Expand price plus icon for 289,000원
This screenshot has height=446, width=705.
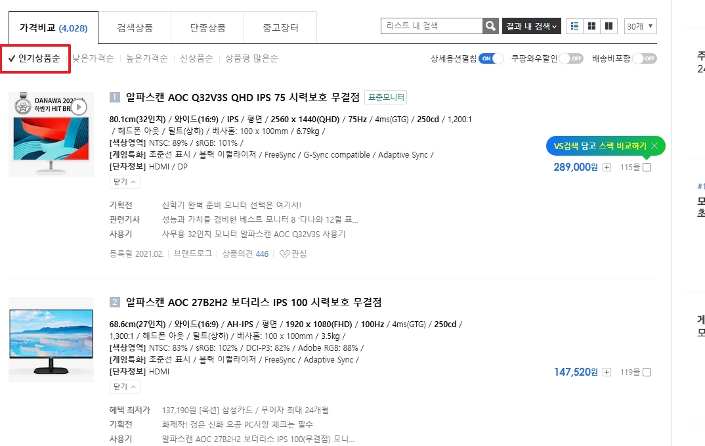[607, 167]
